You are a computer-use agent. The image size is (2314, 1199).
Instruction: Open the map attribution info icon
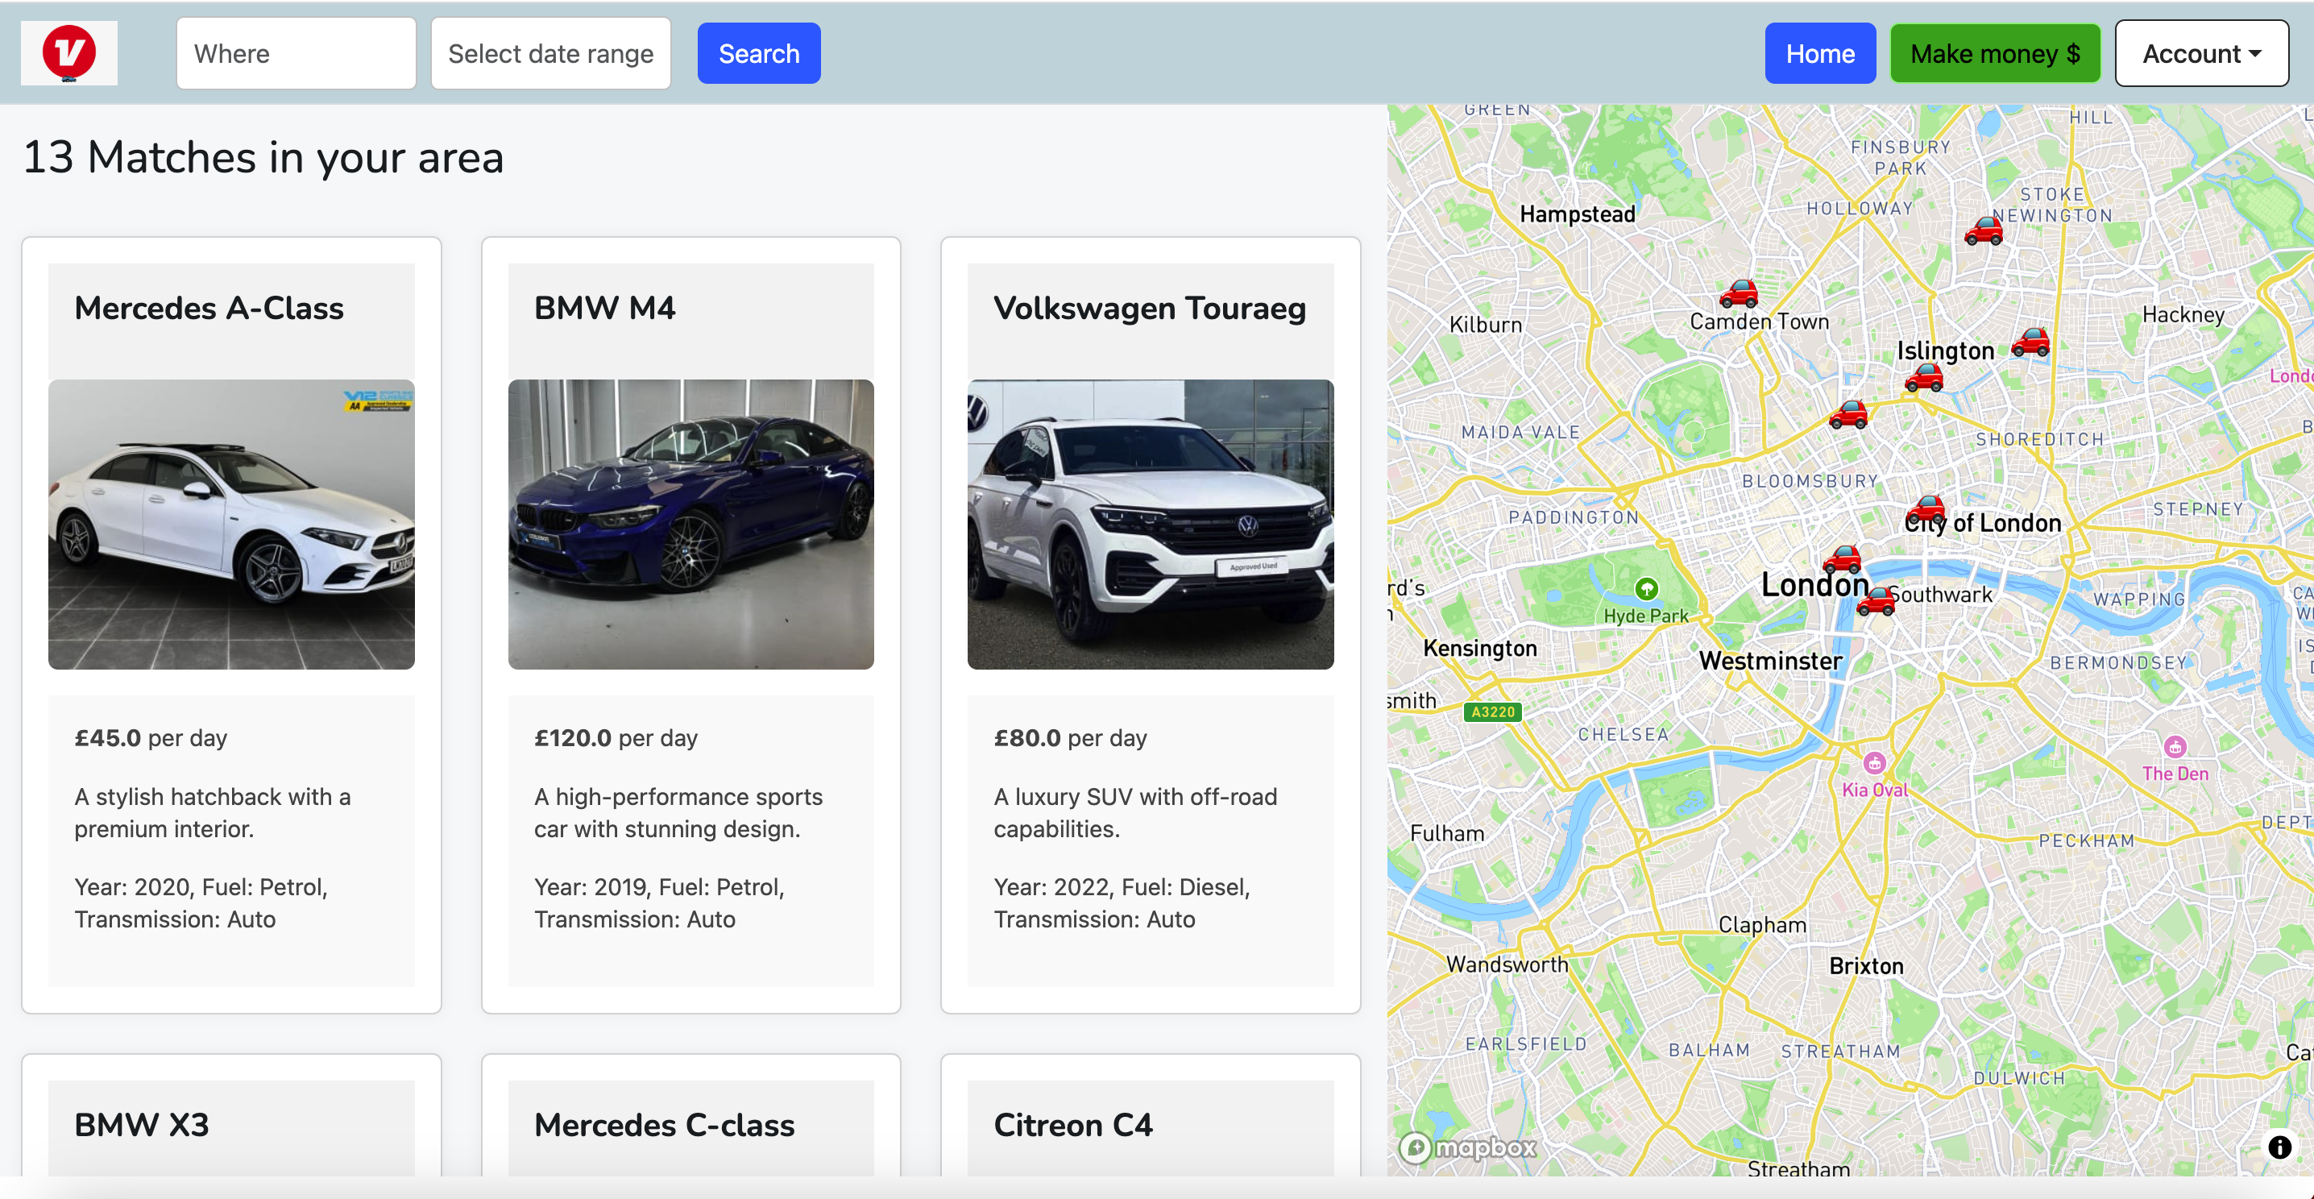(2279, 1147)
